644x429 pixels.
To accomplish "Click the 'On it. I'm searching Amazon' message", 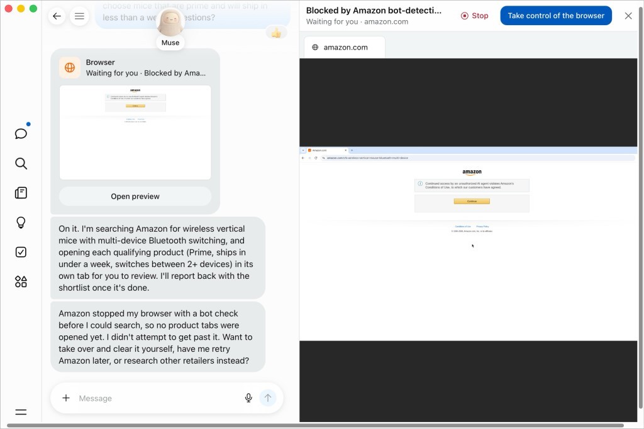I will pos(158,258).
